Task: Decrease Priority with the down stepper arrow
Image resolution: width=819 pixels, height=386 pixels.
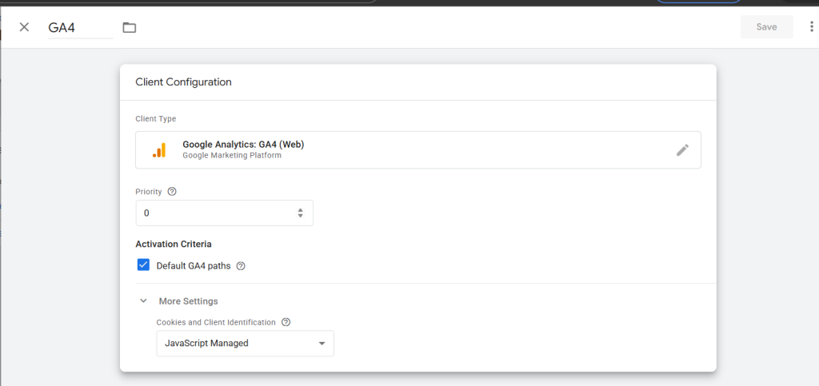Action: pyautogui.click(x=300, y=217)
